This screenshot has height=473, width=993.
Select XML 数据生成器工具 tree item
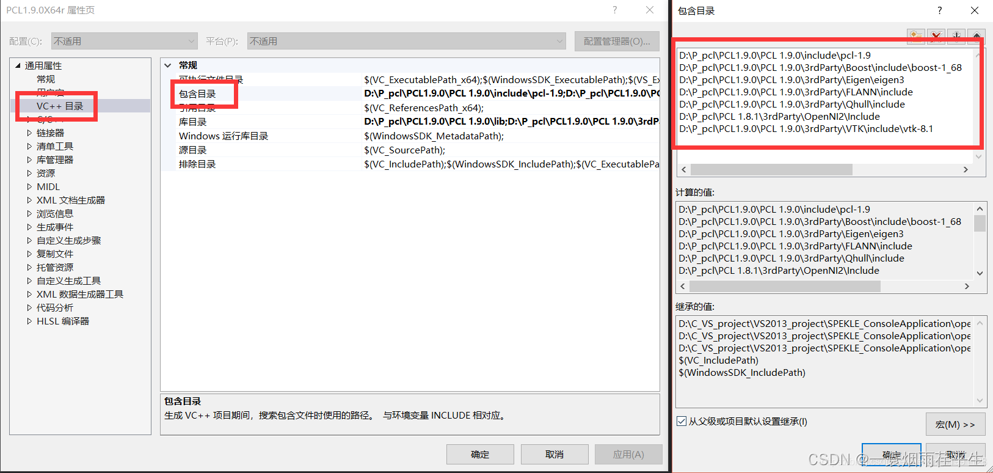point(80,294)
